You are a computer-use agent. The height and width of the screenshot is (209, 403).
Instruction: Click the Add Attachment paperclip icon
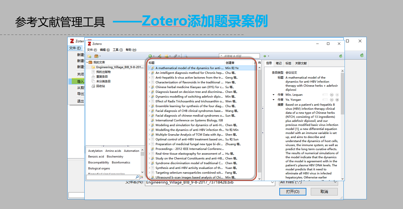[176, 56]
